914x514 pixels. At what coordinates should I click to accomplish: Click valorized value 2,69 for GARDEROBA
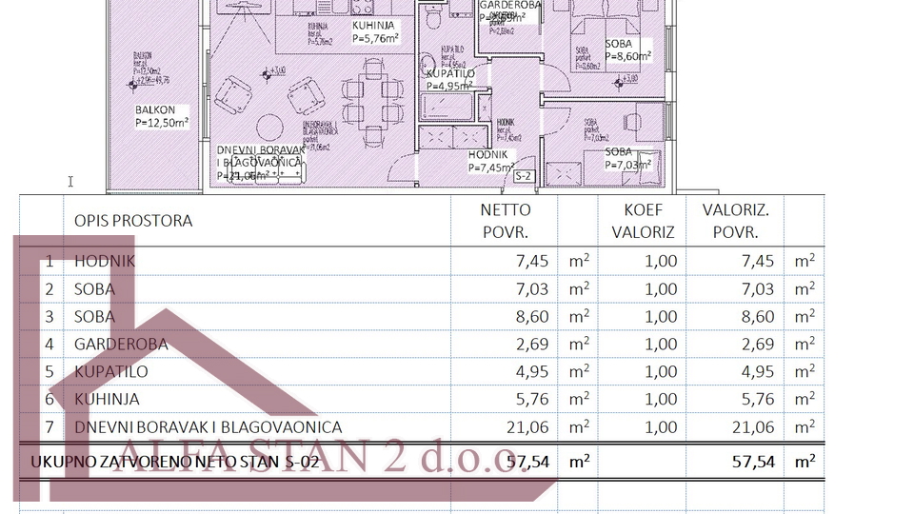click(758, 344)
